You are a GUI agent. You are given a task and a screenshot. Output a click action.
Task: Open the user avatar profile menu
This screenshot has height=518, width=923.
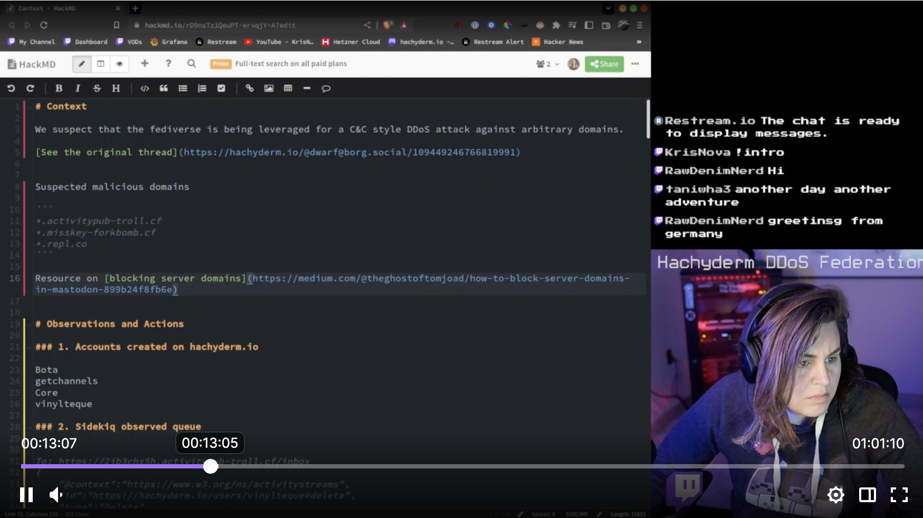click(x=574, y=64)
